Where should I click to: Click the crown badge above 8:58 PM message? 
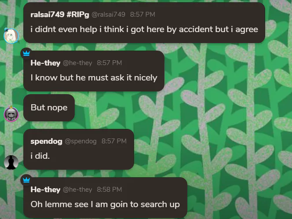coord(26,180)
